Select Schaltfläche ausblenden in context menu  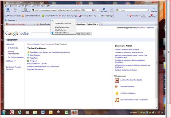63,24
